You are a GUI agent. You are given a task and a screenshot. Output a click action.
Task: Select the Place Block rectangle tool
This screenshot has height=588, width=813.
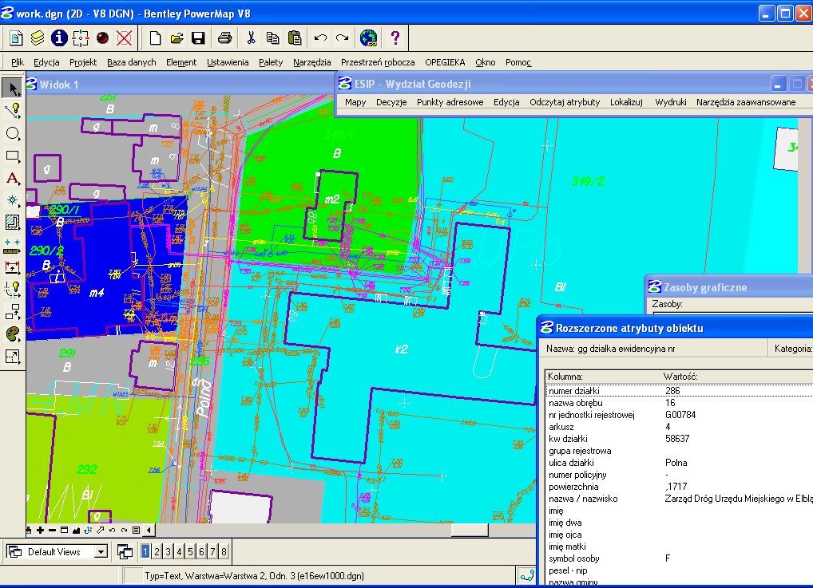click(x=13, y=156)
